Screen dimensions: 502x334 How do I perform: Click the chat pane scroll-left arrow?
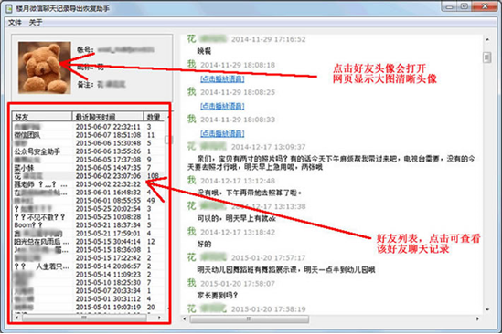tap(185, 318)
